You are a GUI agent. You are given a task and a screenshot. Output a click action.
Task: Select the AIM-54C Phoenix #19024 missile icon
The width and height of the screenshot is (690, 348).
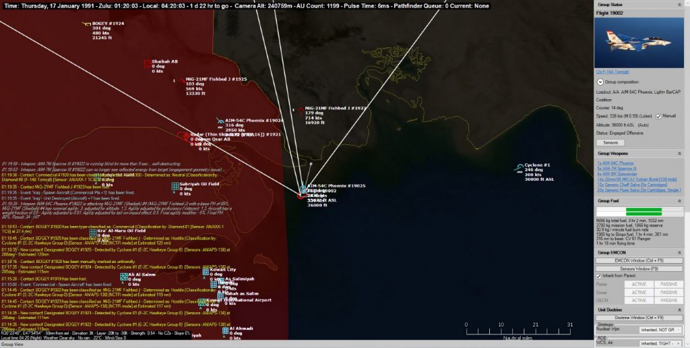click(x=220, y=121)
